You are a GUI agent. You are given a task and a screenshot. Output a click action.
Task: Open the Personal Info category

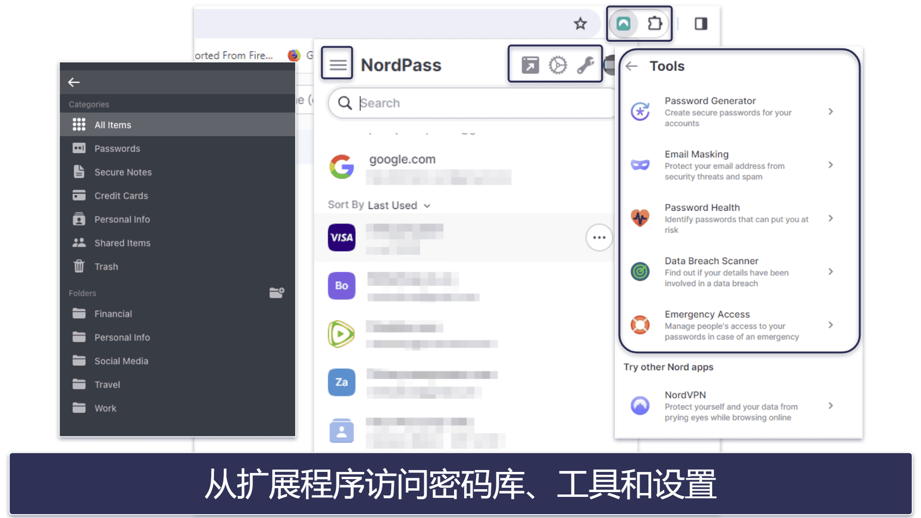(x=178, y=219)
